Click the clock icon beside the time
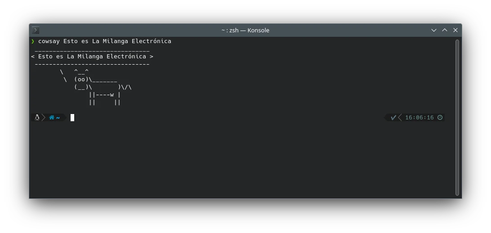This screenshot has height=233, width=491. coord(440,118)
